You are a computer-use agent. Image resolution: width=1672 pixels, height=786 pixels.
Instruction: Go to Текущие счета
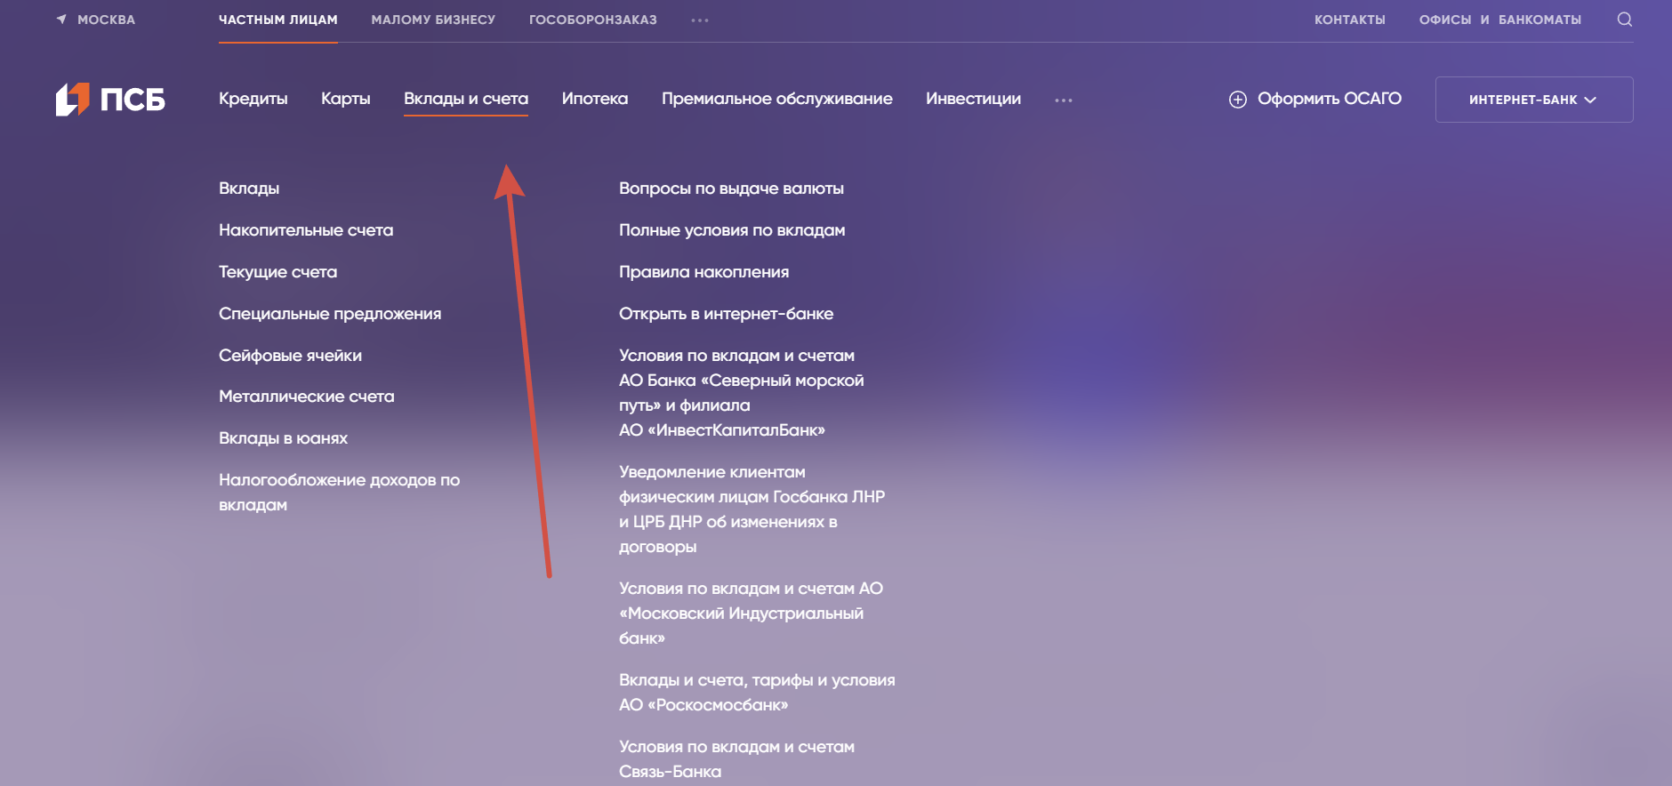[x=278, y=272]
